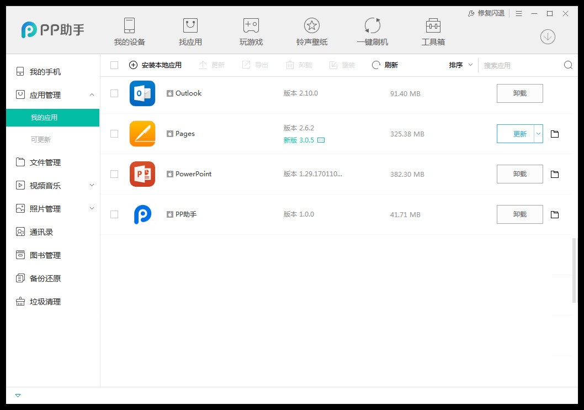Collapse the 应用管理 section chevron
The width and height of the screenshot is (584, 410).
point(92,94)
